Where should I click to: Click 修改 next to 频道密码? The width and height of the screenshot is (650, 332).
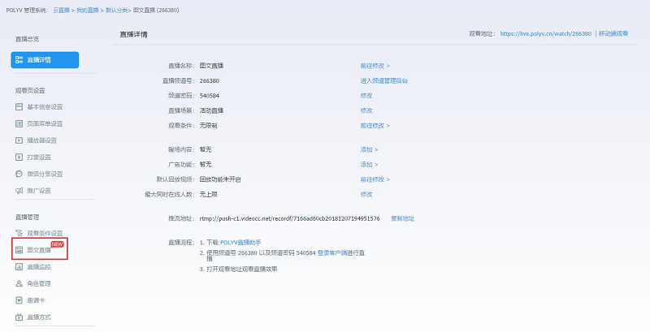366,96
